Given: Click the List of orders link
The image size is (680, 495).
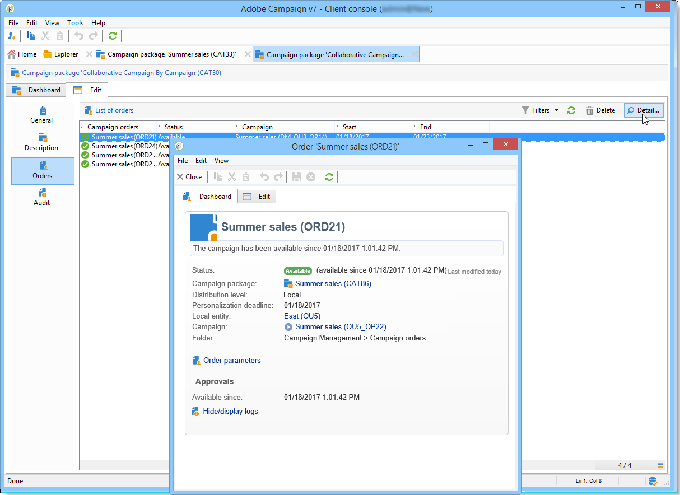Looking at the screenshot, I should click(x=114, y=110).
